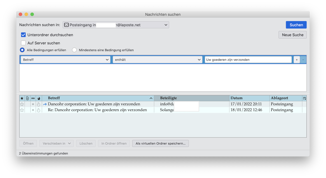Image resolution: width=326 pixels, height=178 pixels.
Task: Click the minus button to remove condition
Action: pos(303,60)
